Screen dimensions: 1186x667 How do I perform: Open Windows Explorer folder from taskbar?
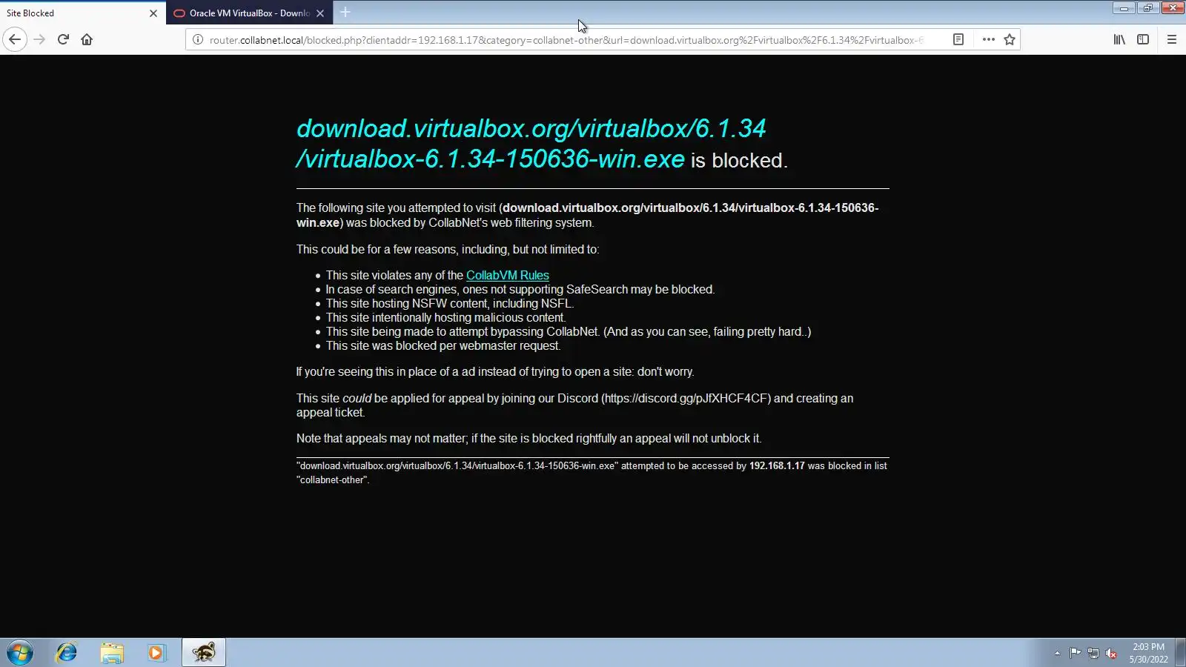[112, 653]
